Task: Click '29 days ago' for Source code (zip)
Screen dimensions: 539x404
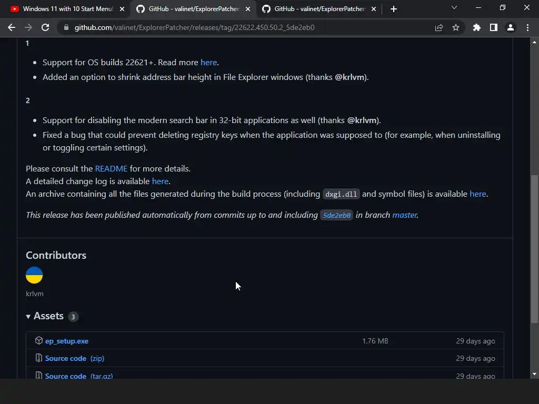Action: pos(475,358)
